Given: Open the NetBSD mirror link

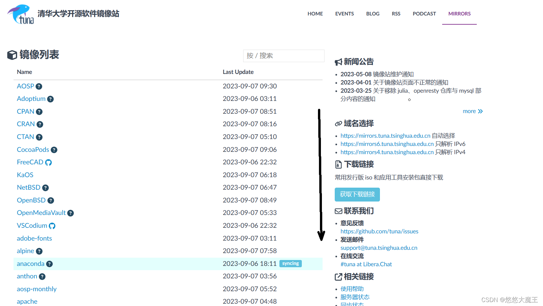Looking at the screenshot, I should point(29,187).
